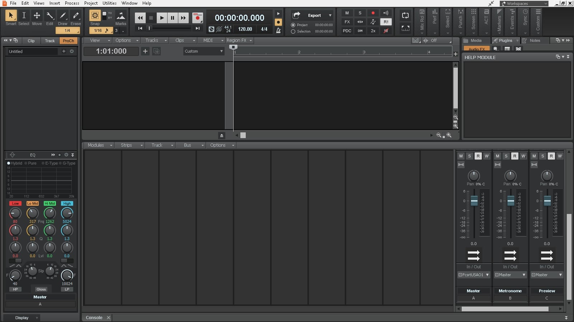574x322 pixels.
Task: Click the Record button in transport
Action: [x=197, y=18]
